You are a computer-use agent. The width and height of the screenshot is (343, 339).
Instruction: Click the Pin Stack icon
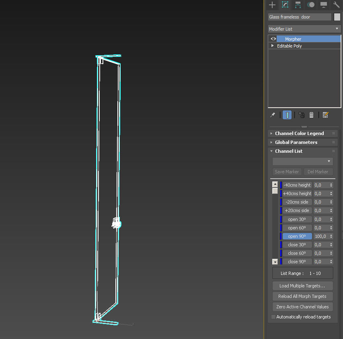(273, 115)
